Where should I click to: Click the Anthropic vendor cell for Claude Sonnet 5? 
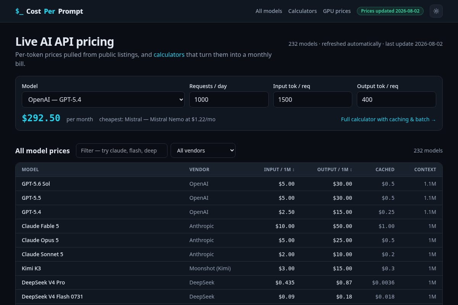point(202,254)
